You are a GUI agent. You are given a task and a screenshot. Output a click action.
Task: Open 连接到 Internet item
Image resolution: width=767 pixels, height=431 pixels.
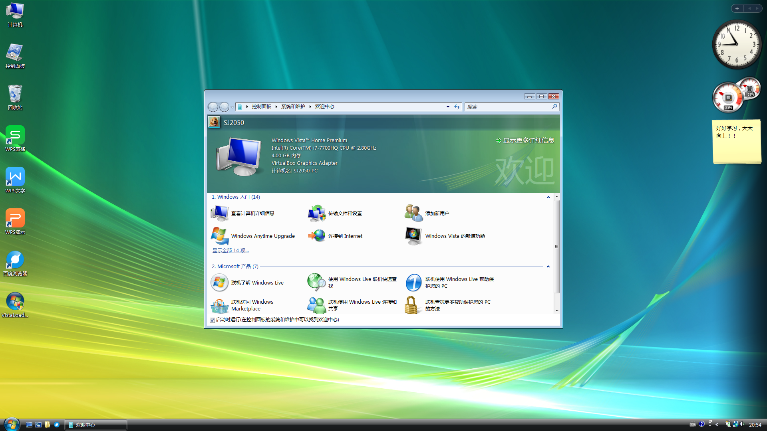335,236
